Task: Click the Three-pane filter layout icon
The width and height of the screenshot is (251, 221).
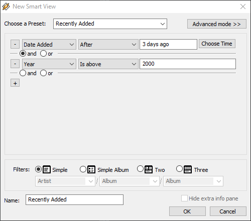Action: click(188, 169)
